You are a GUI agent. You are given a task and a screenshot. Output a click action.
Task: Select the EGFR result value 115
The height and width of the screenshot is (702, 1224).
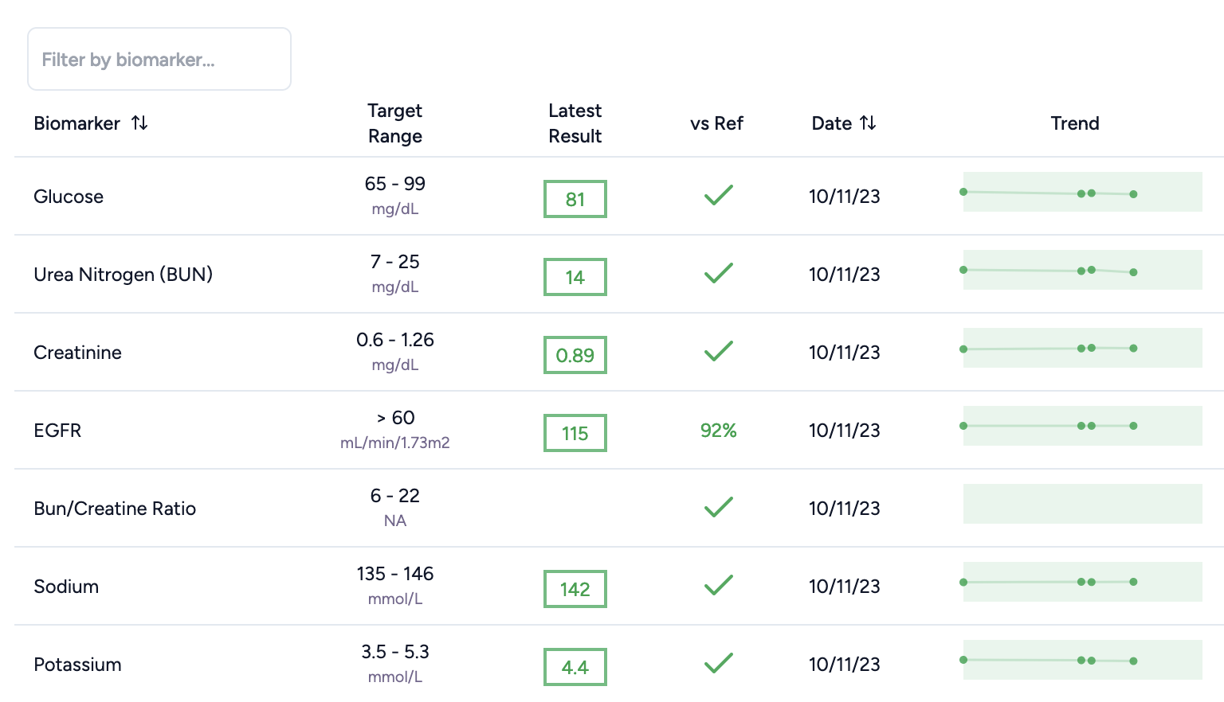[x=575, y=433]
